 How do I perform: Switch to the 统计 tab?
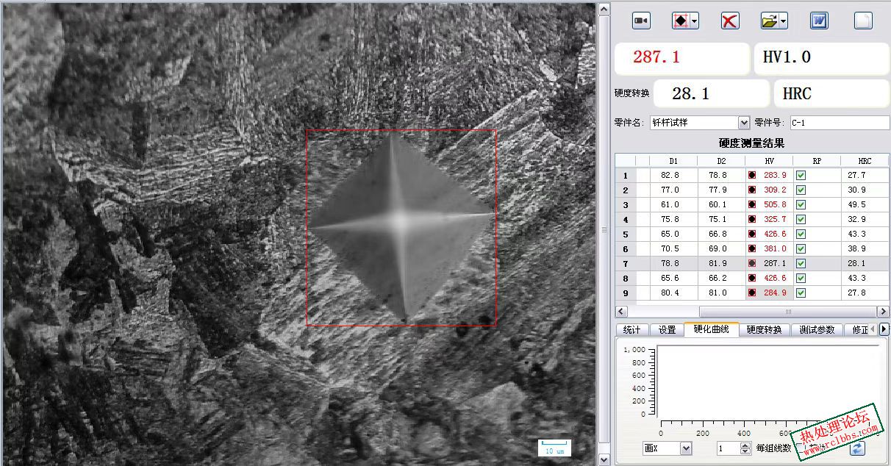pyautogui.click(x=631, y=329)
